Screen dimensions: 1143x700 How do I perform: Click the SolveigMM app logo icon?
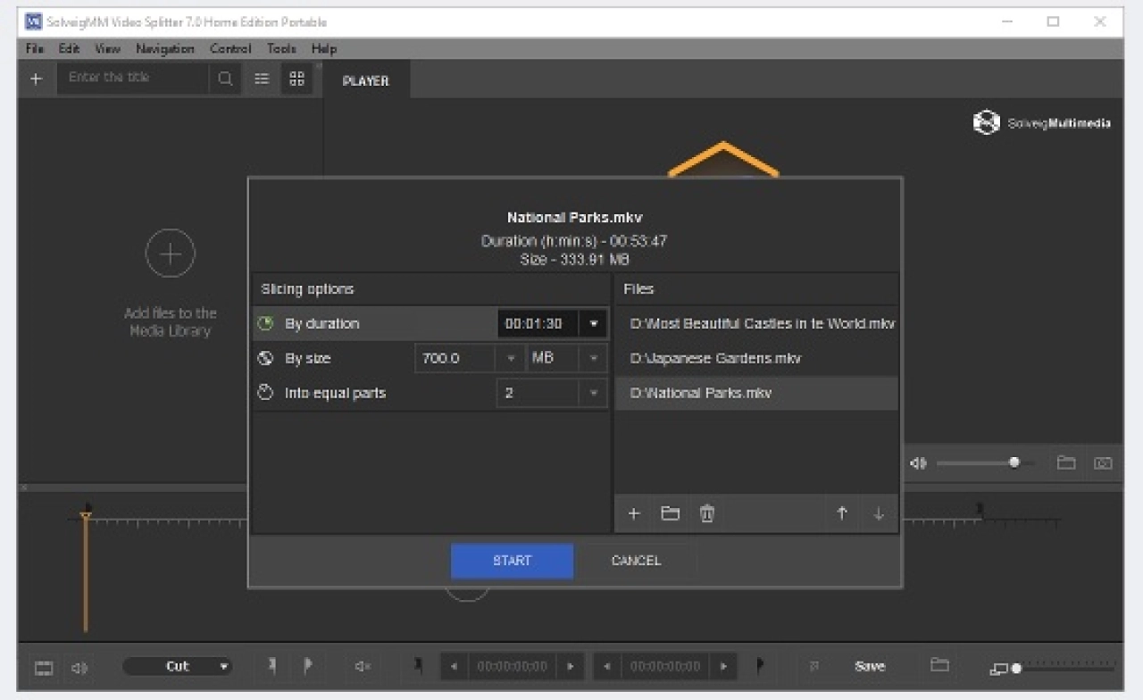[x=35, y=21]
